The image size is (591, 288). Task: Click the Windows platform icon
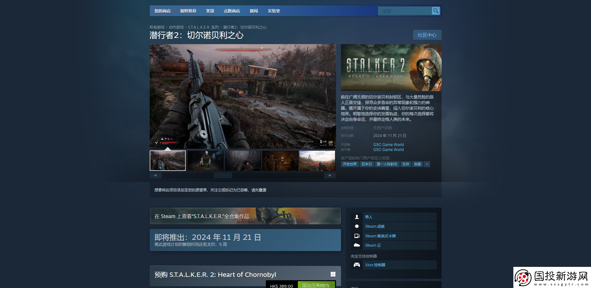tap(333, 274)
